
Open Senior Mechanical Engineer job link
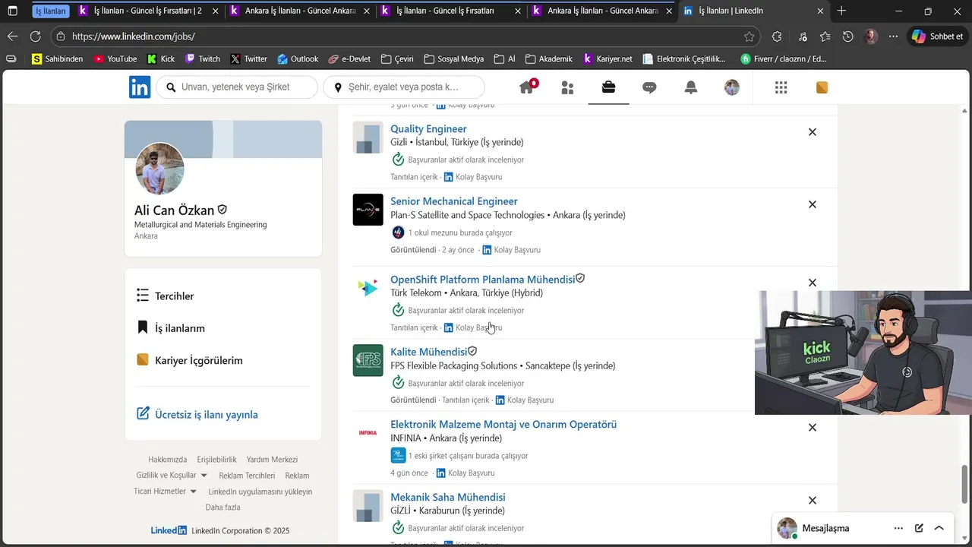454,201
